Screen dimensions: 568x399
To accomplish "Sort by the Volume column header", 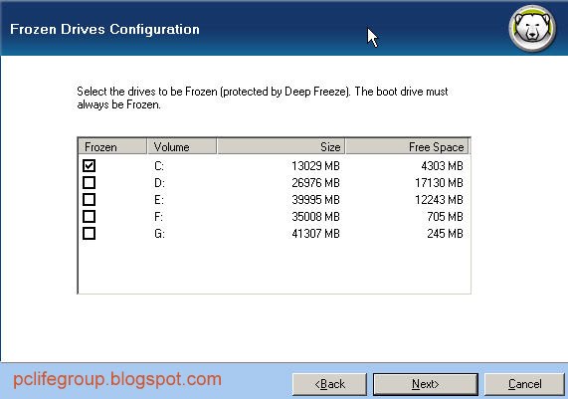I will pos(182,147).
